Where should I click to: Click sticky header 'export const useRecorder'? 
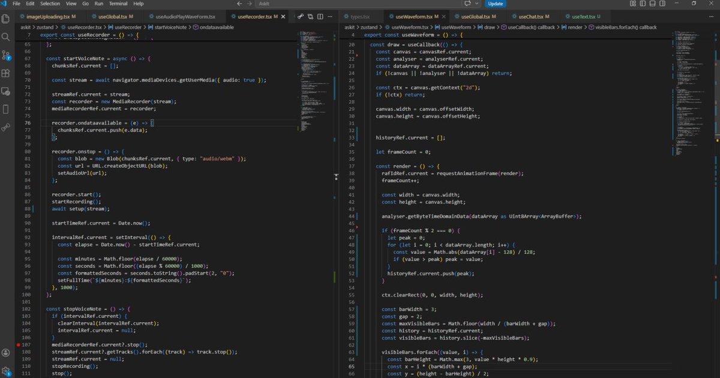point(89,35)
